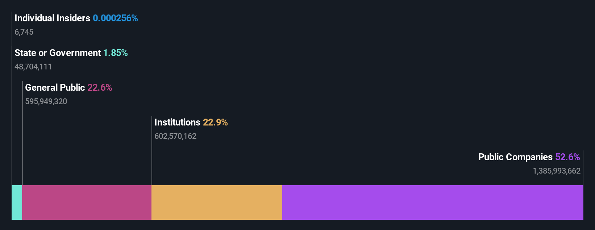Select the 602,570,162 share count
This screenshot has height=230, width=595.
[x=175, y=136]
